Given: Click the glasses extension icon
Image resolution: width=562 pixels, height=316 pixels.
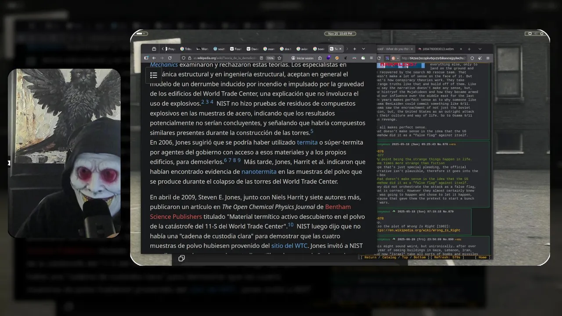Looking at the screenshot, I should click(x=354, y=58).
